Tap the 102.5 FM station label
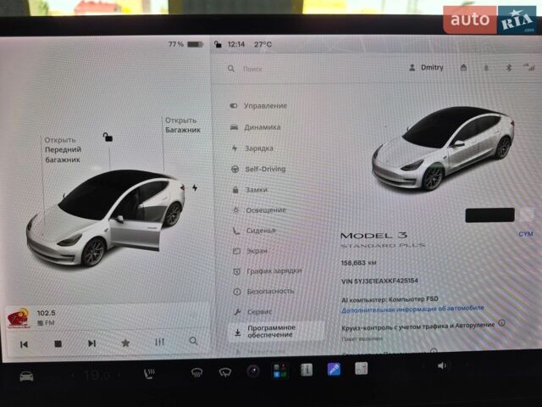The height and width of the screenshot is (407, 542). (46, 317)
